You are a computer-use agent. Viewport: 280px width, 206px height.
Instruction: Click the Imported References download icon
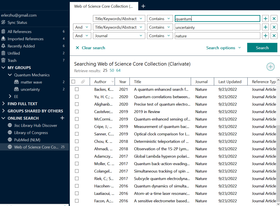pos(3,39)
